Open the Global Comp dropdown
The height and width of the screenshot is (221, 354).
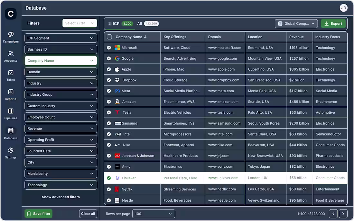[x=296, y=23]
